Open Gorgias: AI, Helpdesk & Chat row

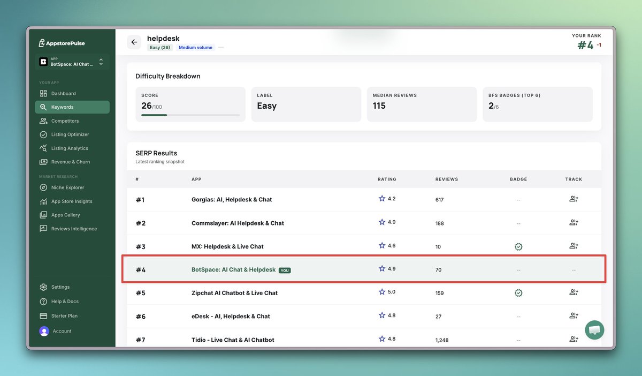[x=364, y=199]
